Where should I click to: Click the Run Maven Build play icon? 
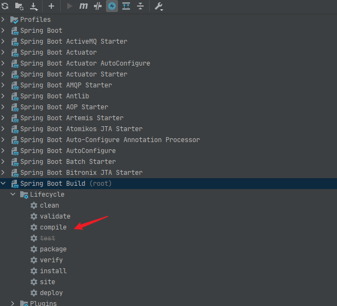pyautogui.click(x=69, y=6)
